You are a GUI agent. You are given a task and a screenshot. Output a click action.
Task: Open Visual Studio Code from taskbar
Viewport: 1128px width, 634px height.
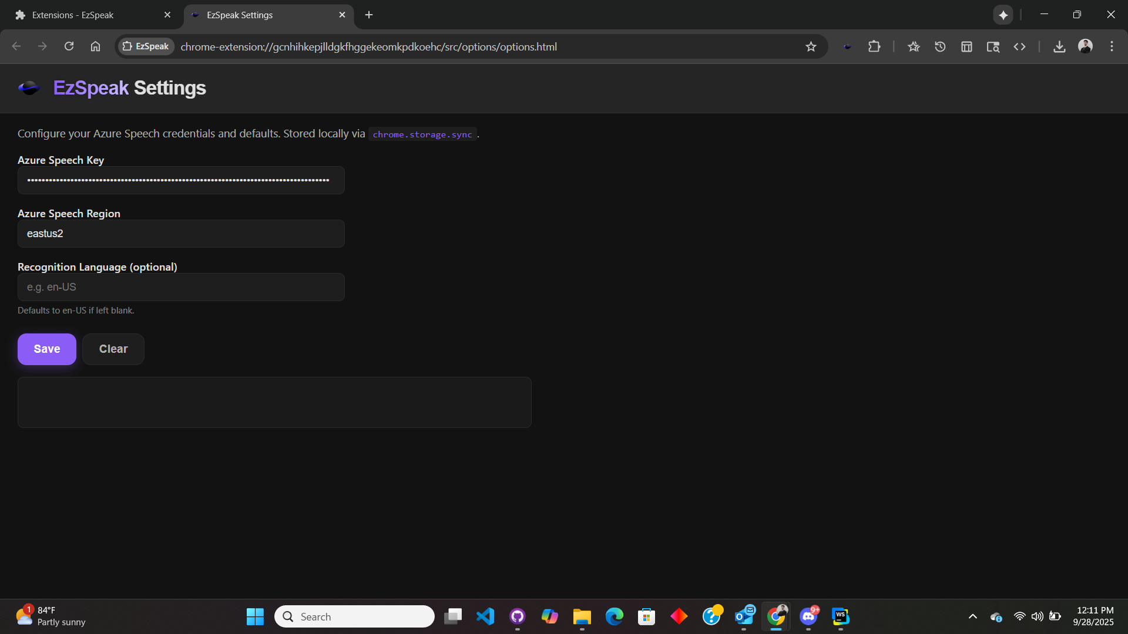tap(485, 616)
